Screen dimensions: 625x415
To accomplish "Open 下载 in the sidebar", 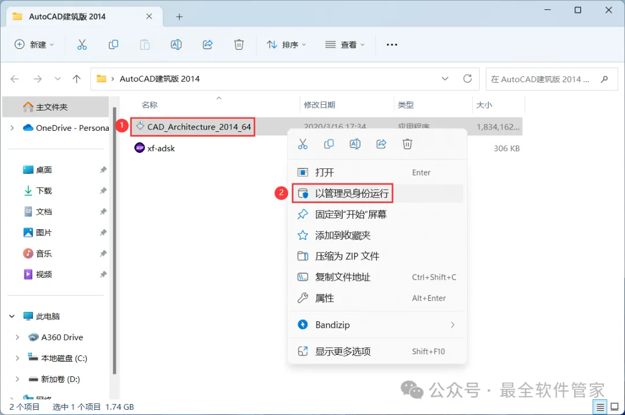I will (x=43, y=190).
